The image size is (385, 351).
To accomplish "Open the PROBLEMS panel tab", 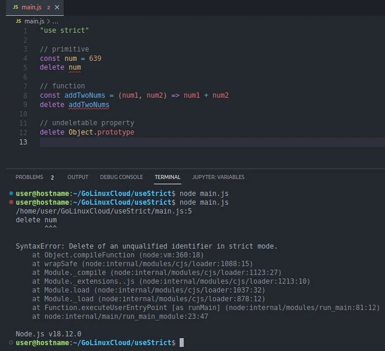I will click(x=29, y=177).
